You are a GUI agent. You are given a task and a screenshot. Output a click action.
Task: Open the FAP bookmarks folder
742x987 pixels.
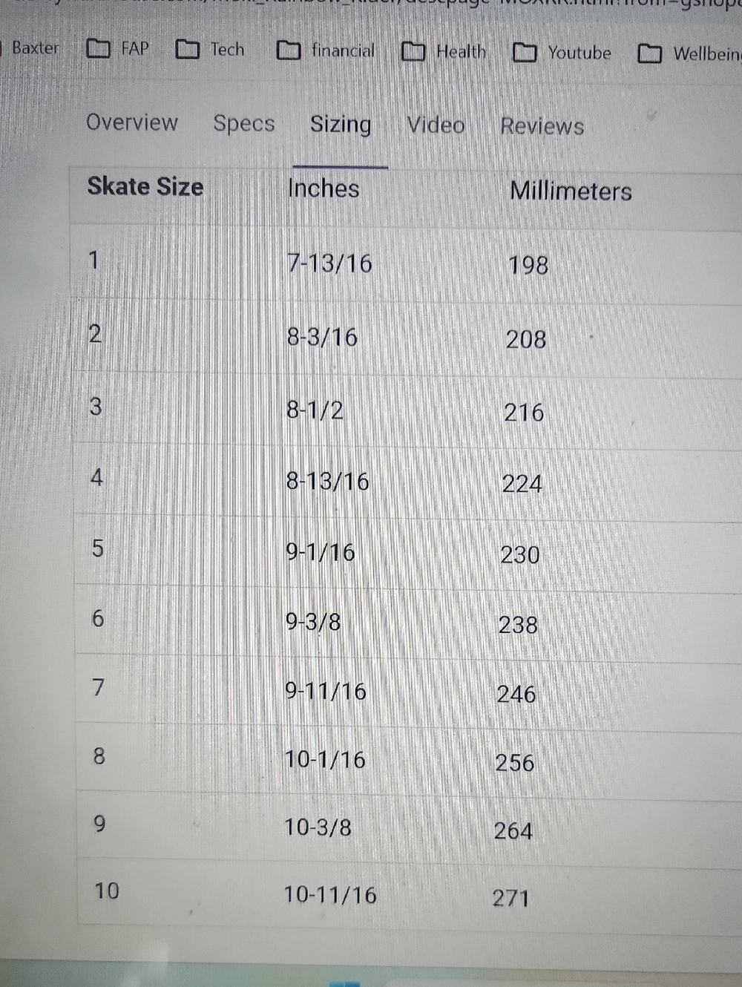(x=117, y=49)
